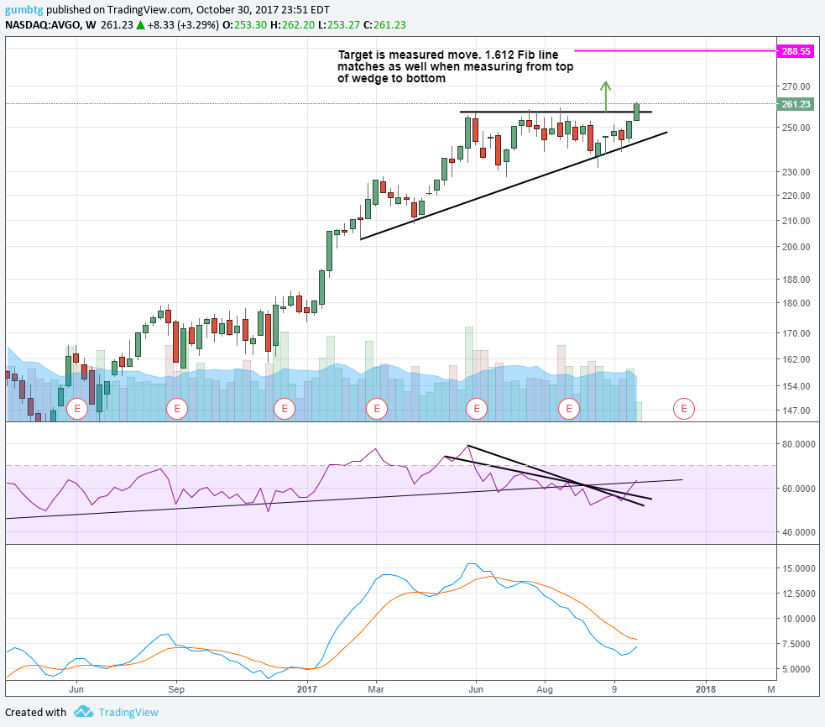The height and width of the screenshot is (727, 825).
Task: Click the 200.00 price axis label
Action: click(x=796, y=247)
